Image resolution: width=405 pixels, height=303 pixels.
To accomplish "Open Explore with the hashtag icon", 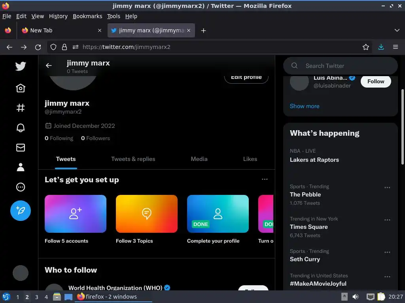I will pos(21,108).
